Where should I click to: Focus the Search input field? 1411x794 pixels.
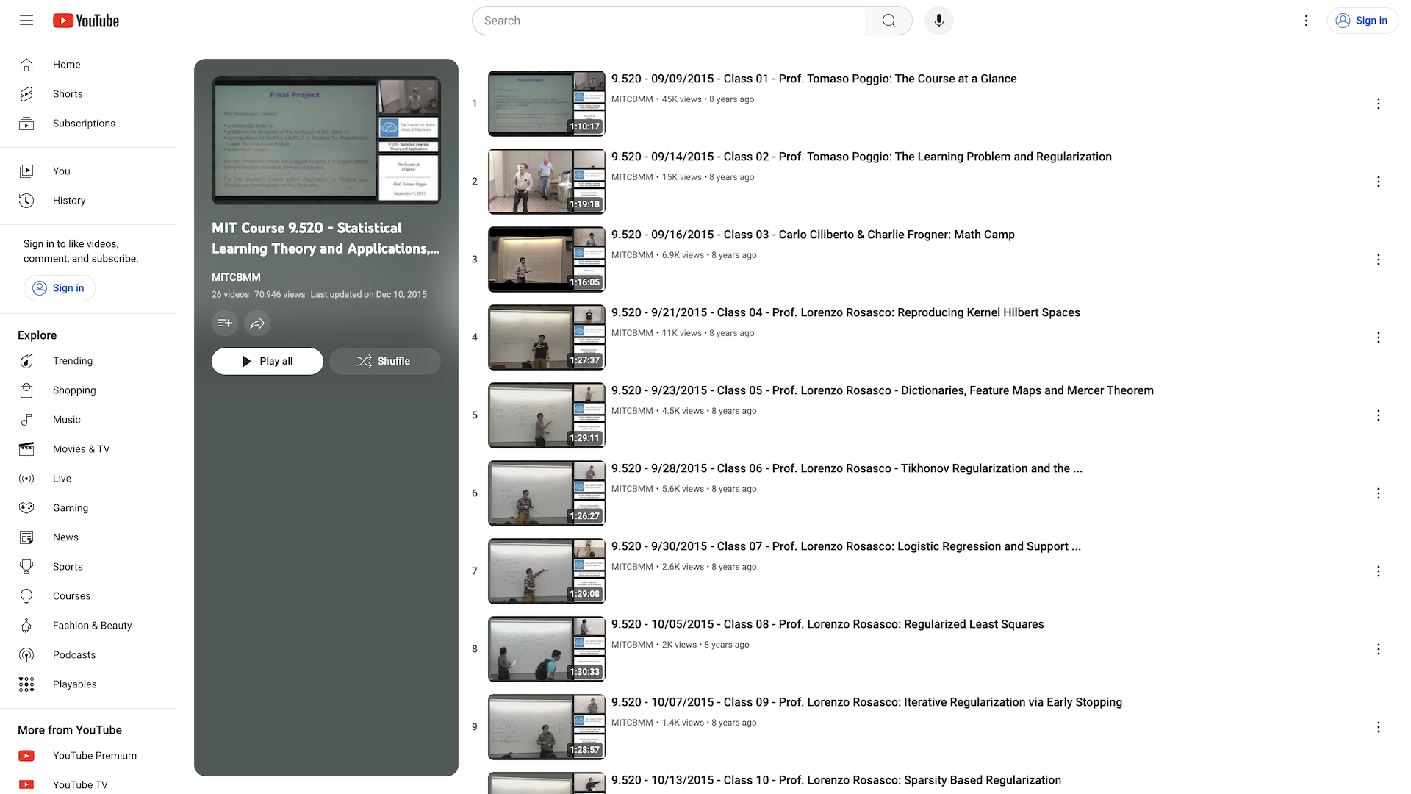(669, 21)
